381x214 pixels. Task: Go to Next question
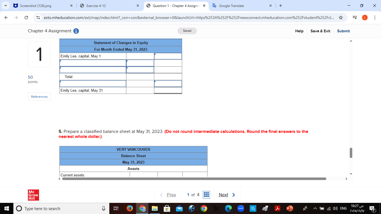227,195
